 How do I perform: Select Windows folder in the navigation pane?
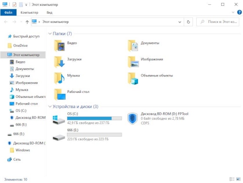[23, 150]
